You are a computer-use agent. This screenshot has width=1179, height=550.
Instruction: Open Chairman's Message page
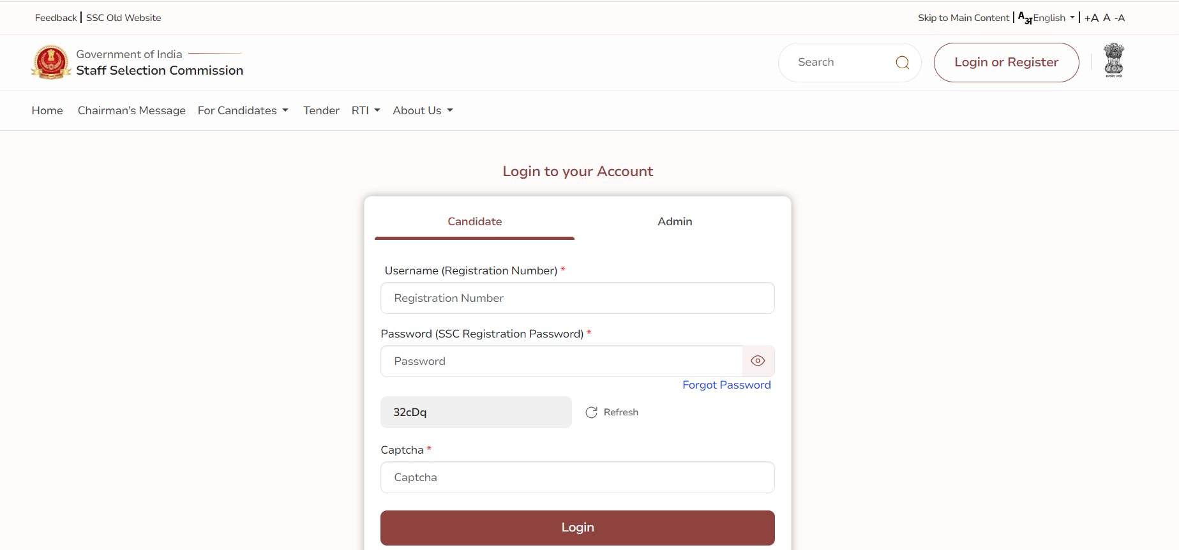point(131,110)
